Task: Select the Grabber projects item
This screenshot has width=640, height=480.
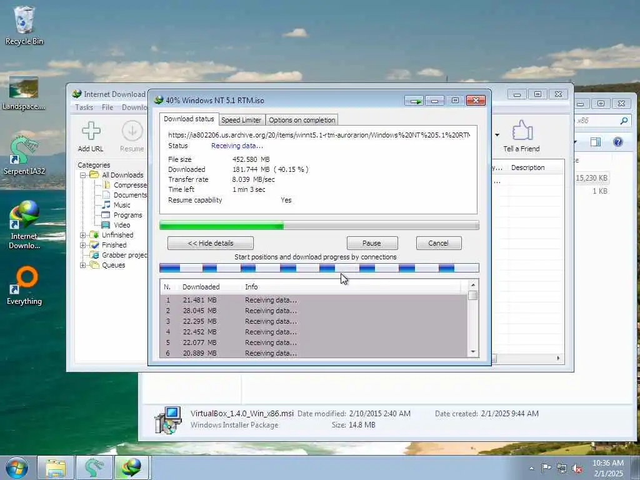Action: tap(119, 255)
